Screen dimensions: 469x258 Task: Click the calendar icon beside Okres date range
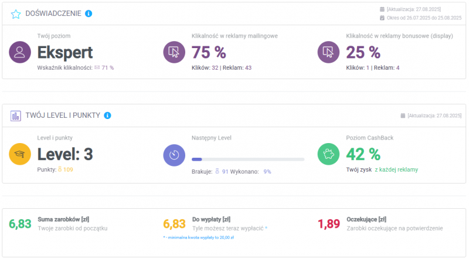point(382,18)
